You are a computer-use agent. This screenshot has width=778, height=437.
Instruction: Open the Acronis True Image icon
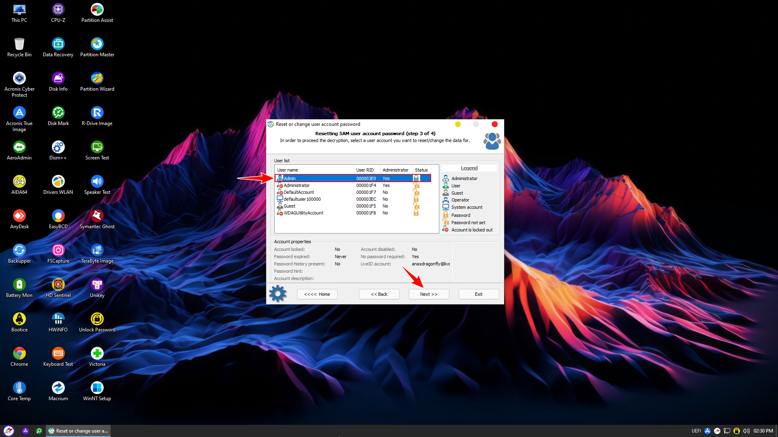click(x=19, y=113)
